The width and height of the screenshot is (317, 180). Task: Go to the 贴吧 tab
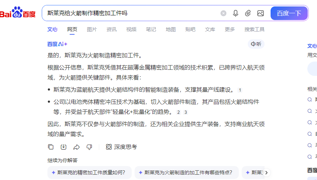click(x=190, y=29)
